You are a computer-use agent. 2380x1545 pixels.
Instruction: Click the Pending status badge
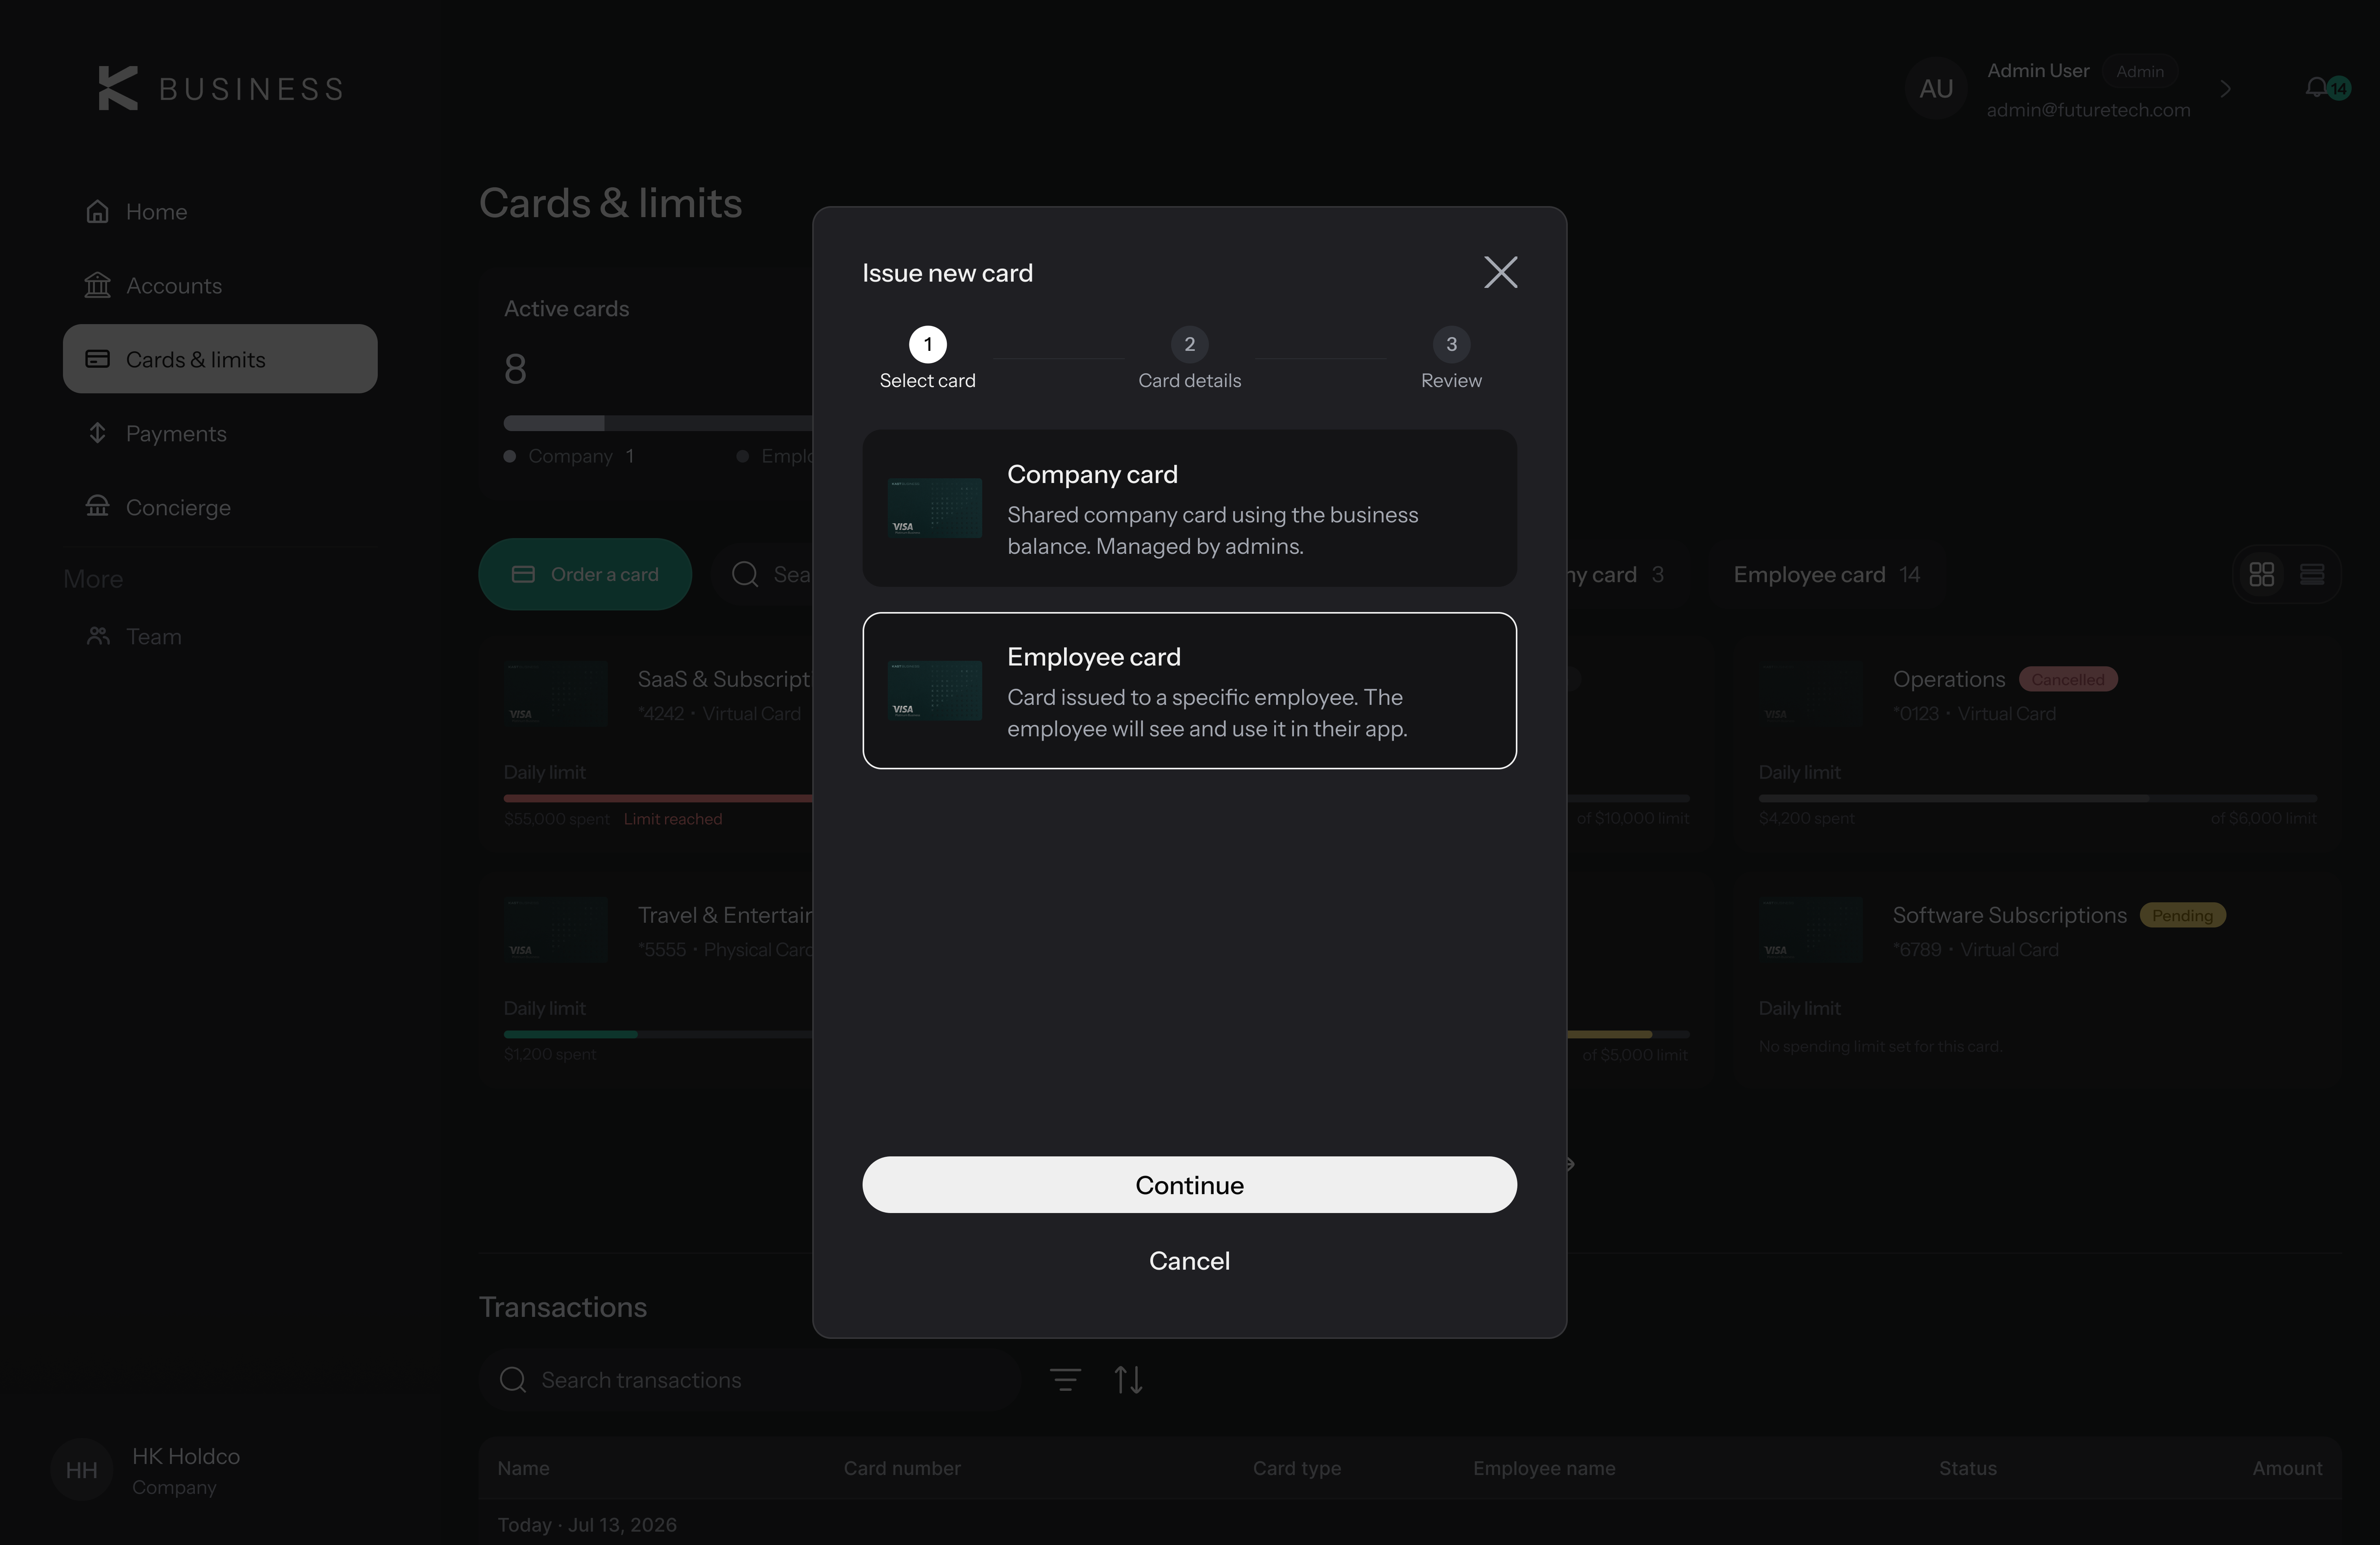point(2182,915)
